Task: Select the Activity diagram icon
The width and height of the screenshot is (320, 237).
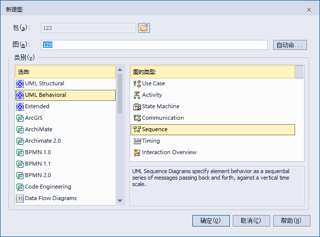Action: click(x=138, y=95)
